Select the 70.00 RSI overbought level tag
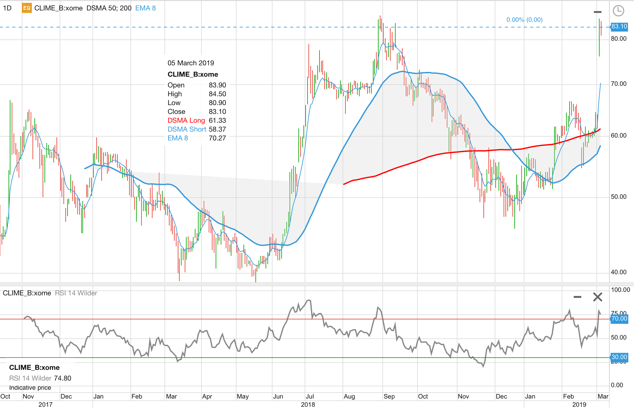634x408 pixels. point(619,319)
